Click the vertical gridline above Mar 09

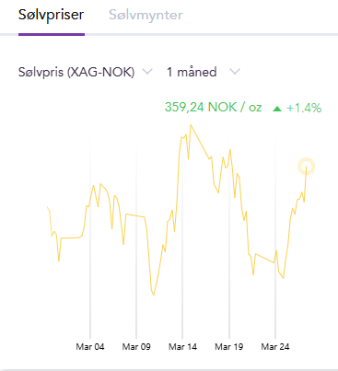pyautogui.click(x=136, y=238)
